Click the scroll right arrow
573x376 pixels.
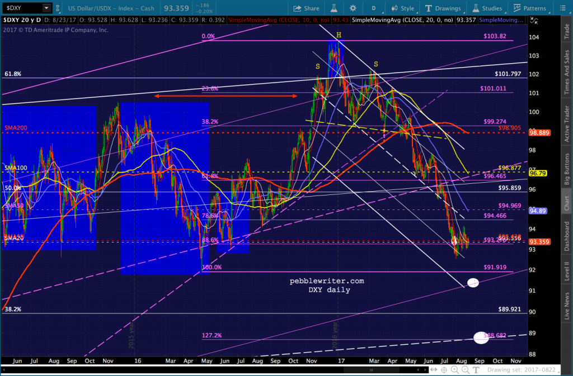[x=425, y=370]
